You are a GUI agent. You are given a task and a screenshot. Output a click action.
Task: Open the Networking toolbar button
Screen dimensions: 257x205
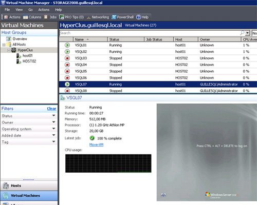point(98,17)
